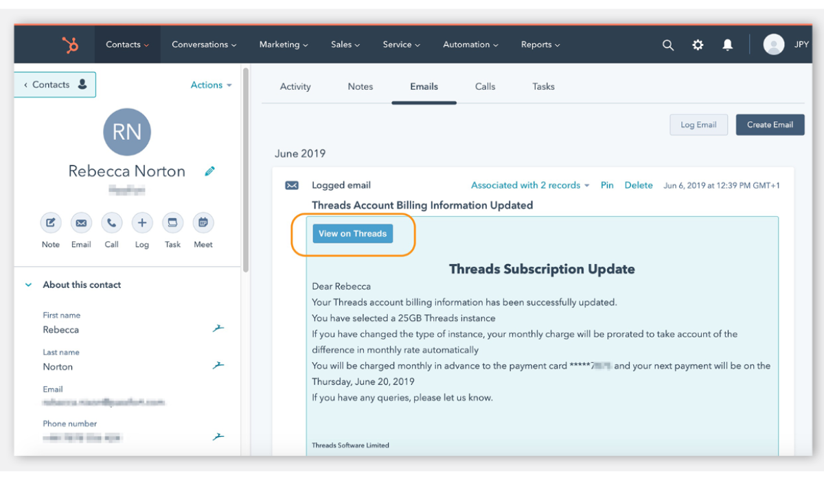Click the user avatar in top bar
The width and height of the screenshot is (824, 480).
[774, 45]
